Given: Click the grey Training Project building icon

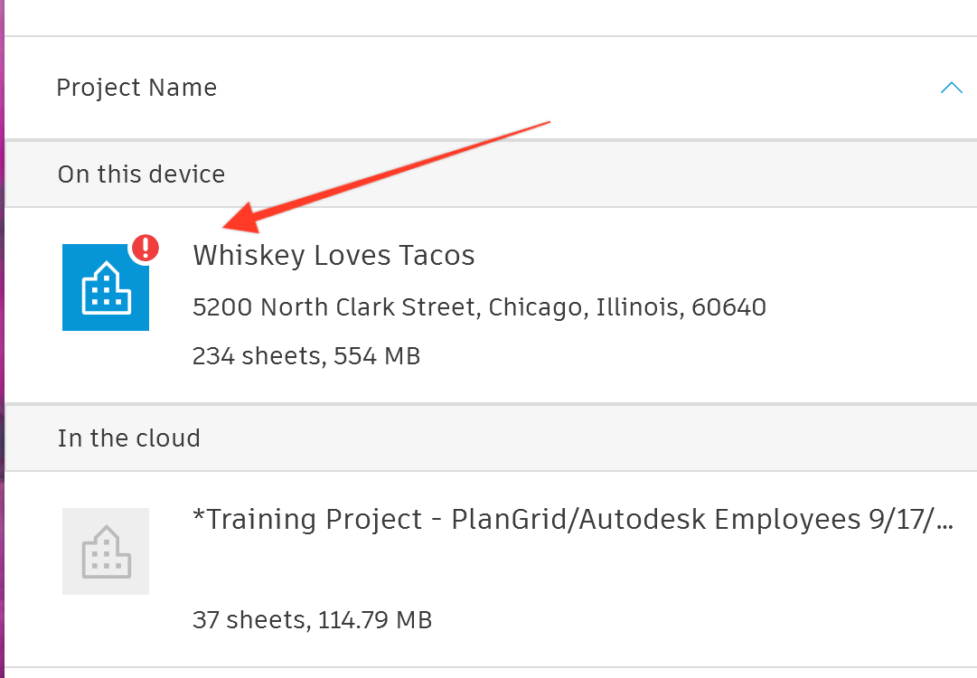Looking at the screenshot, I should click(105, 551).
